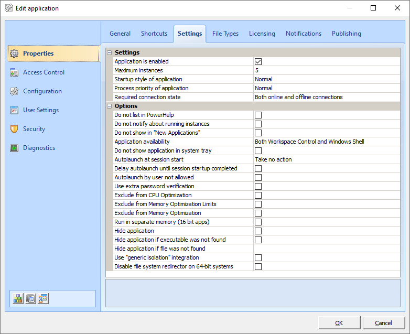
Task: Click the Configuration wrench icon
Action: coord(14,91)
